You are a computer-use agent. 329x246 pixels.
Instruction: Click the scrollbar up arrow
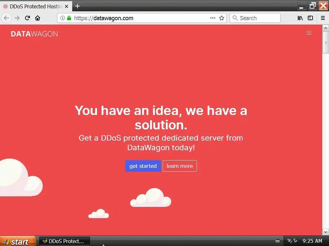click(325, 28)
